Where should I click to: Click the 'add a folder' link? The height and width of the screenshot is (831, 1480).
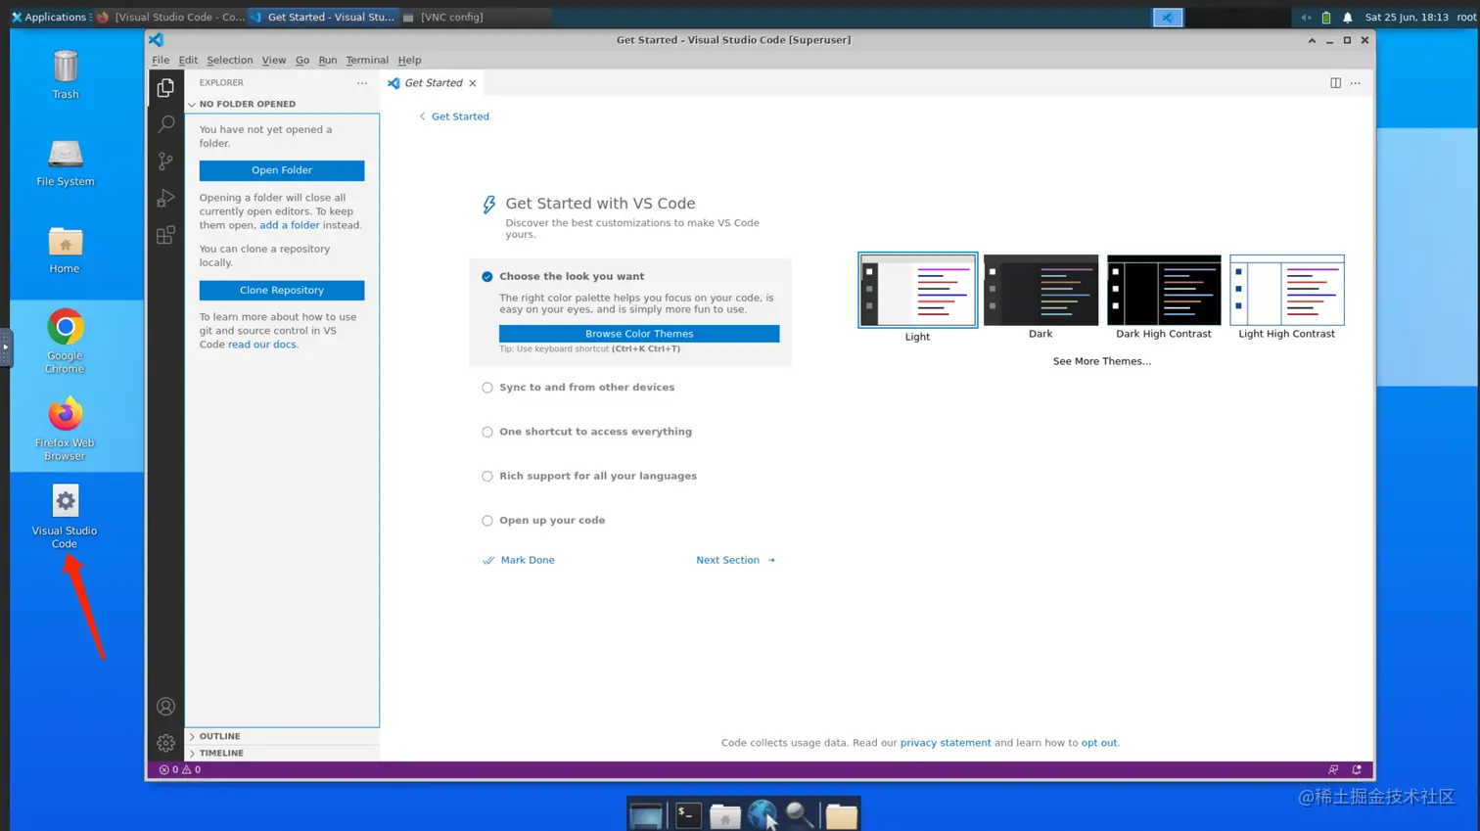click(290, 225)
